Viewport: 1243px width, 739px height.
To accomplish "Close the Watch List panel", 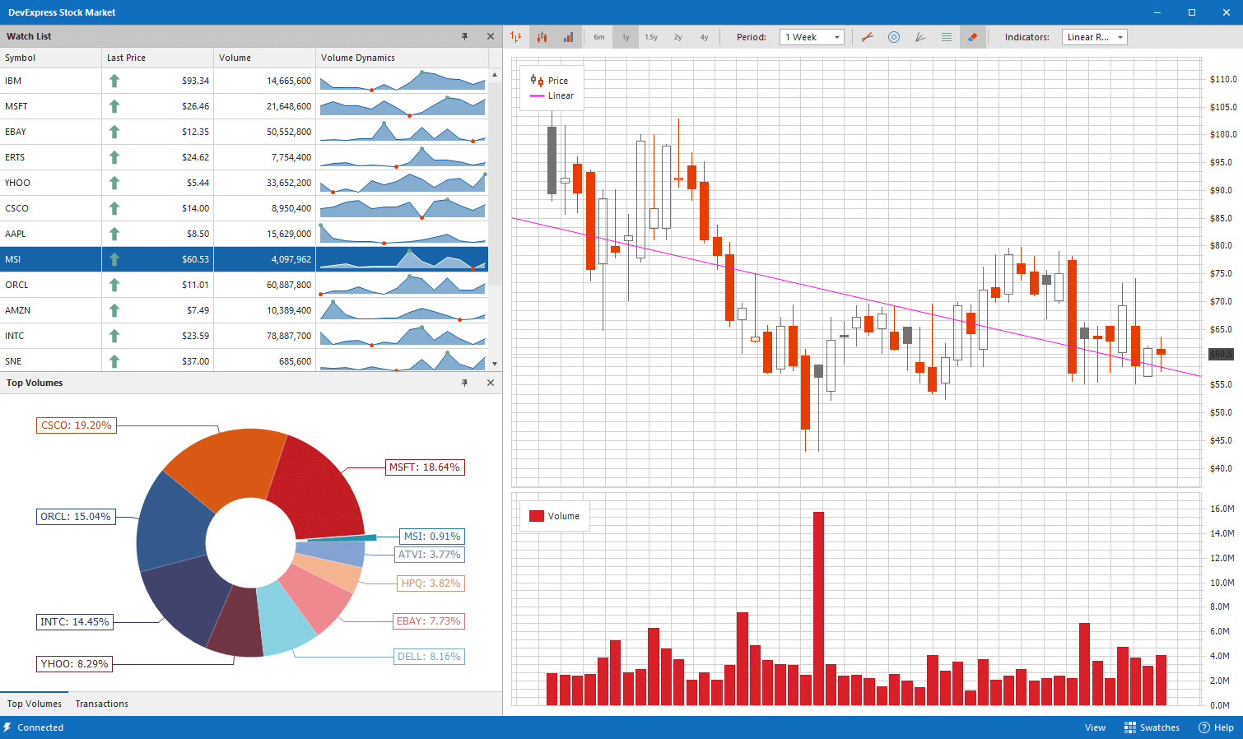I will (491, 36).
